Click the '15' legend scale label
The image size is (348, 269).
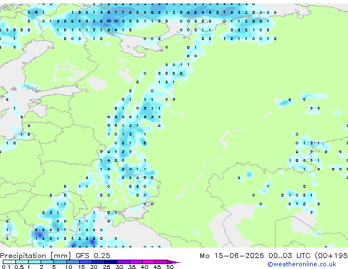click(81, 267)
